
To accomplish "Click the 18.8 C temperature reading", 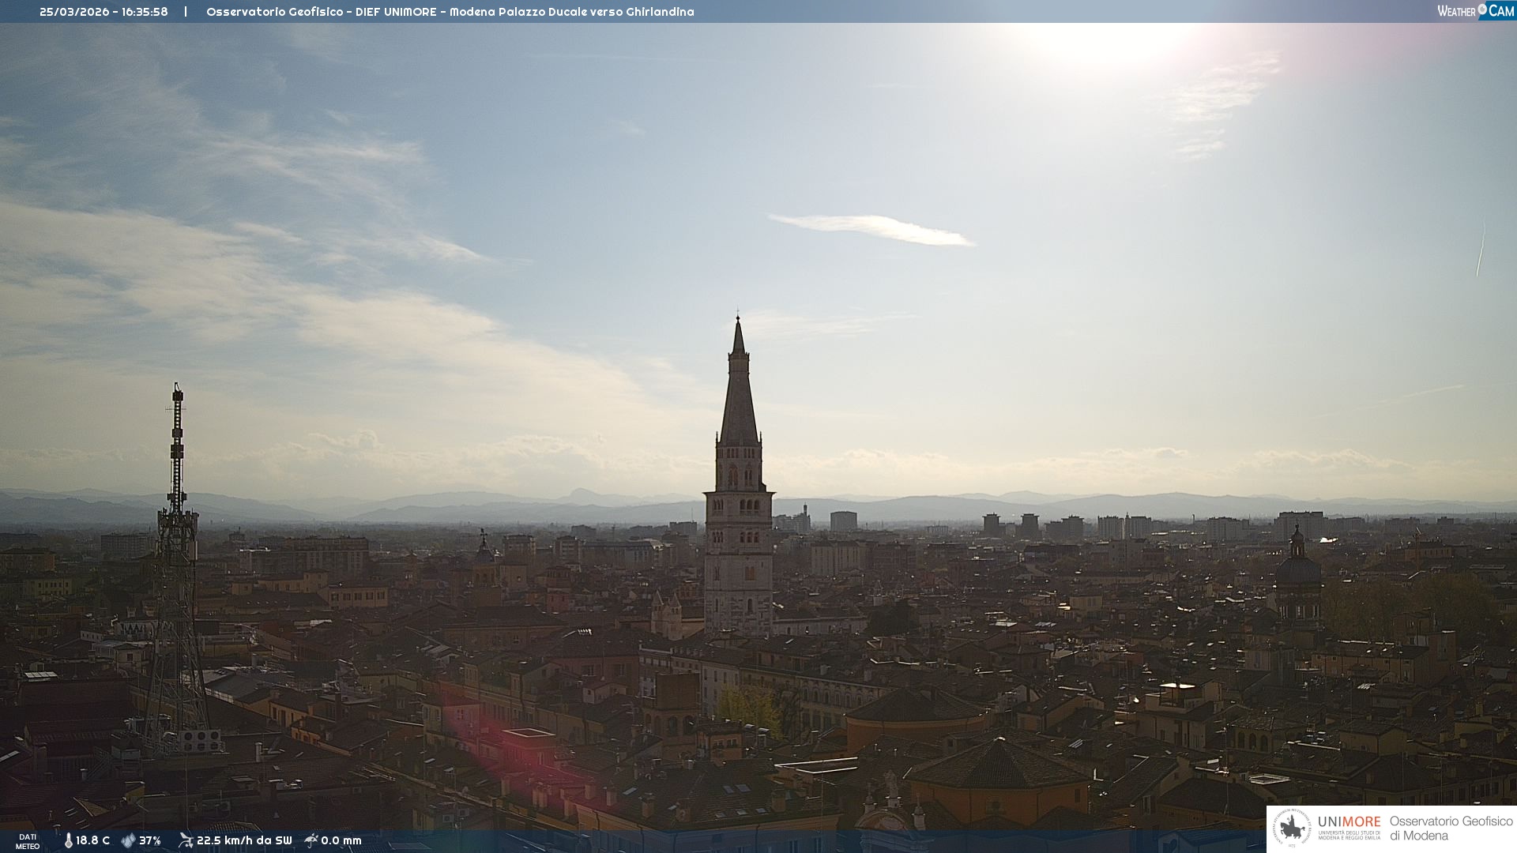I will (x=93, y=840).
